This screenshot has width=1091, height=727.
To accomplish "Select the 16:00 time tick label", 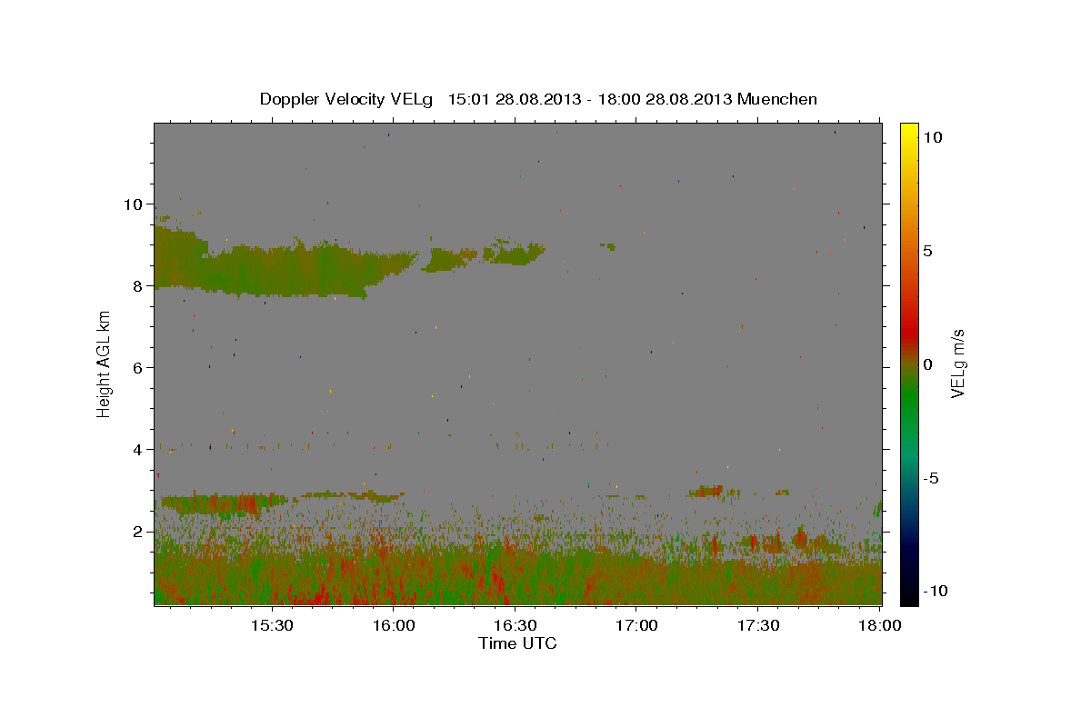I will [394, 625].
